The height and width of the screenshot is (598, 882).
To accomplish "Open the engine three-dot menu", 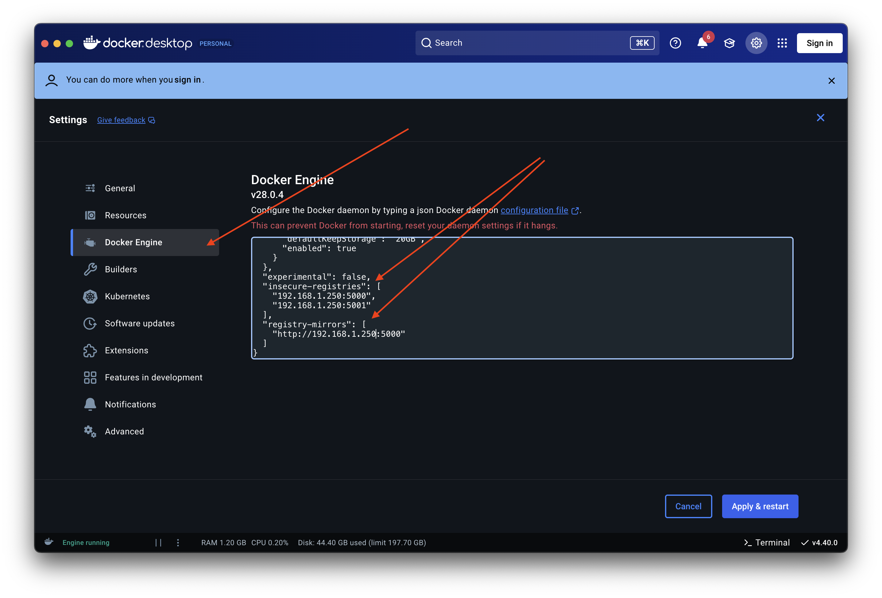I will pyautogui.click(x=178, y=542).
